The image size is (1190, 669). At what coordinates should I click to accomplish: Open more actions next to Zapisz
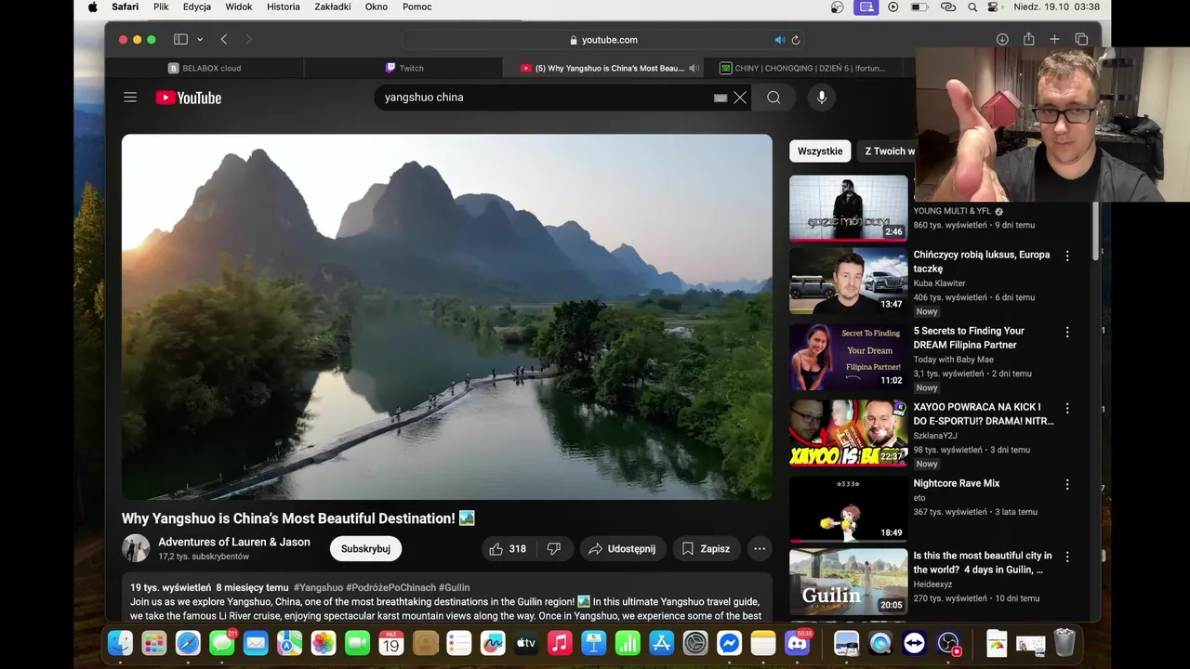760,549
